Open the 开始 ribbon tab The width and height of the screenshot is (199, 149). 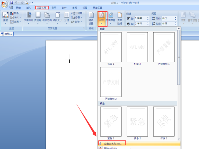tap(18, 8)
